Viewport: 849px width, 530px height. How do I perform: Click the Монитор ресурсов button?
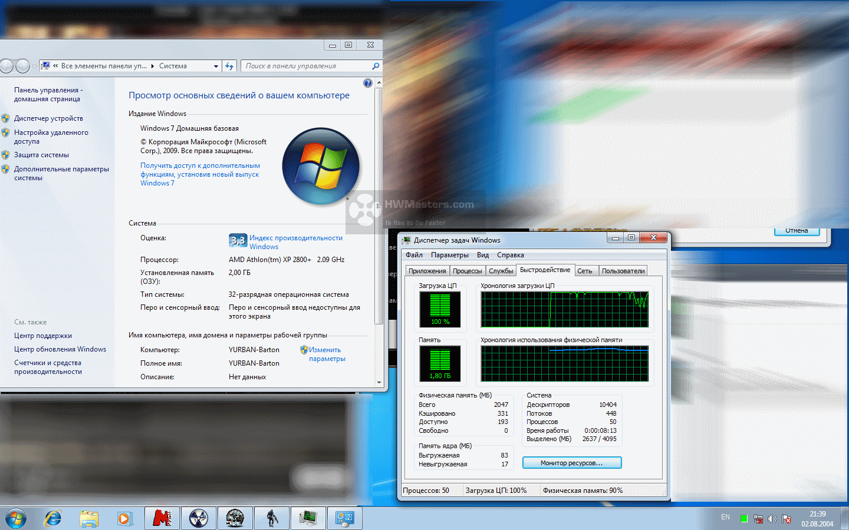(572, 463)
